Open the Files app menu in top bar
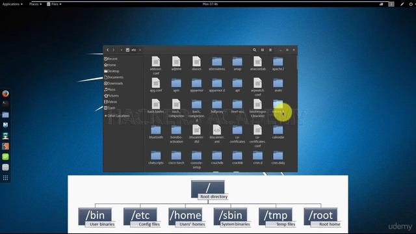The image size is (416, 234). pos(54,4)
